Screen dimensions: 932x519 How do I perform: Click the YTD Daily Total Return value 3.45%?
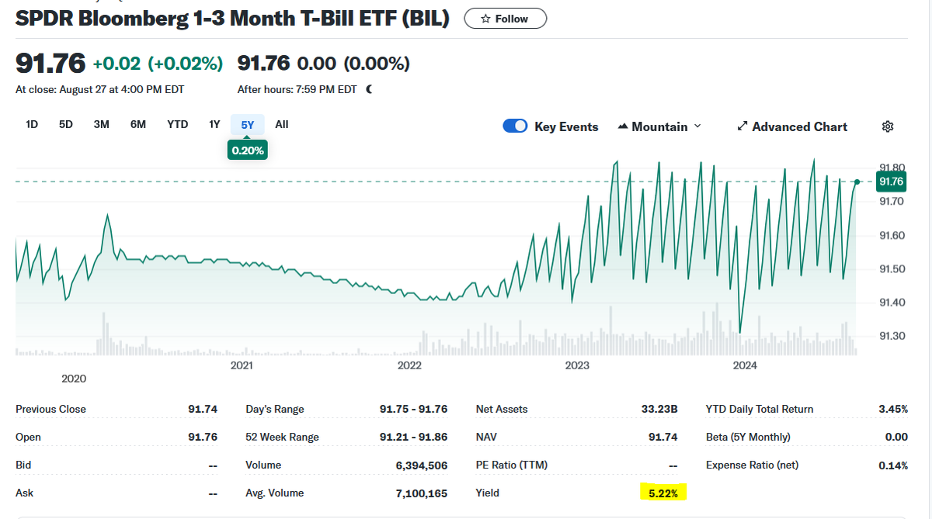892,409
